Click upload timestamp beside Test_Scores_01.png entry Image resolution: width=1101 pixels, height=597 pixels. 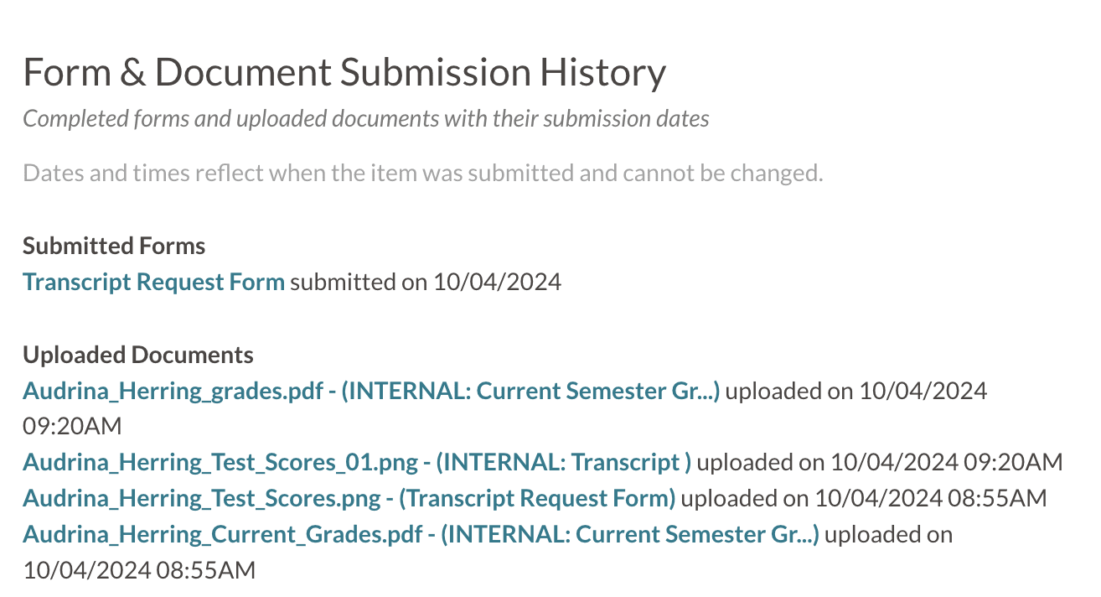pyautogui.click(x=946, y=462)
